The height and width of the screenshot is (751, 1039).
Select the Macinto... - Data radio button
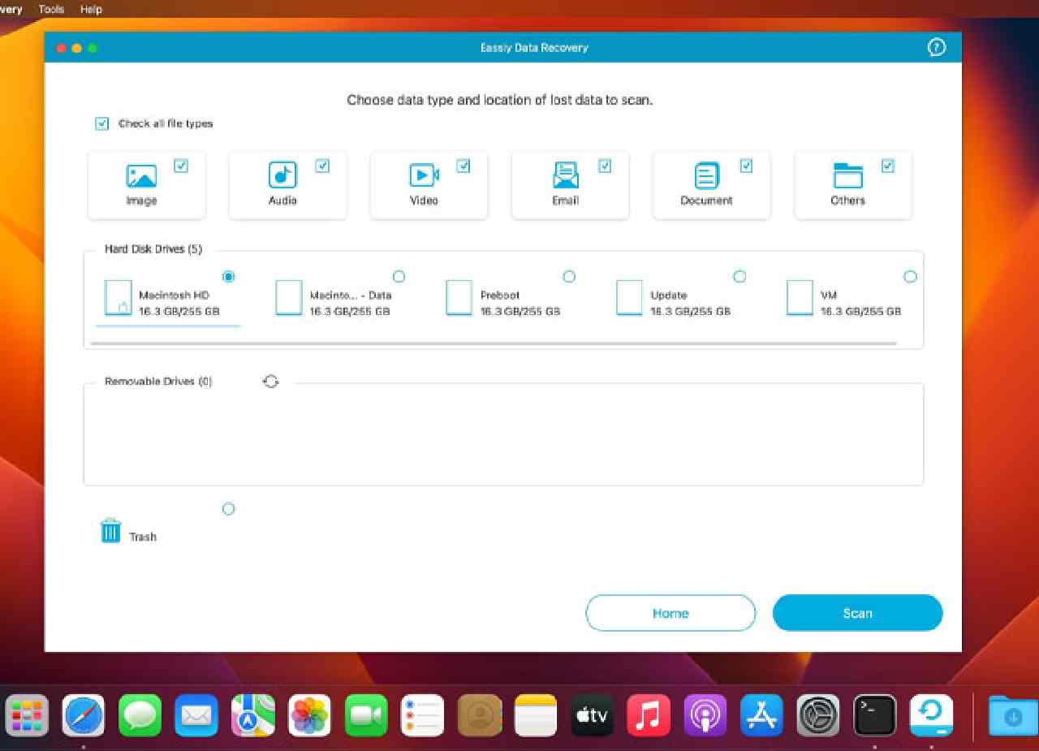click(399, 277)
